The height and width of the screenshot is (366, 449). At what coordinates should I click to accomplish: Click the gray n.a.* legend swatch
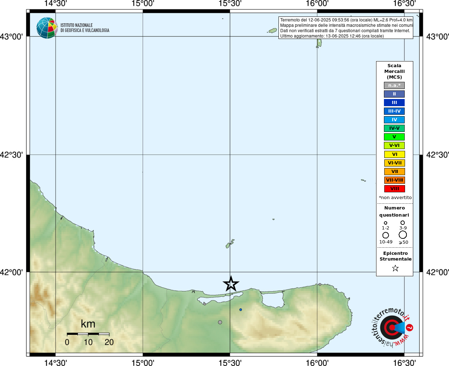click(x=394, y=85)
